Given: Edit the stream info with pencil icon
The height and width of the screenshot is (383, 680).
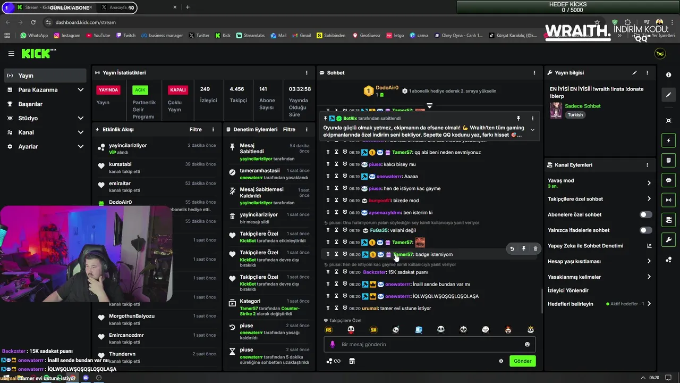Looking at the screenshot, I should coord(634,73).
